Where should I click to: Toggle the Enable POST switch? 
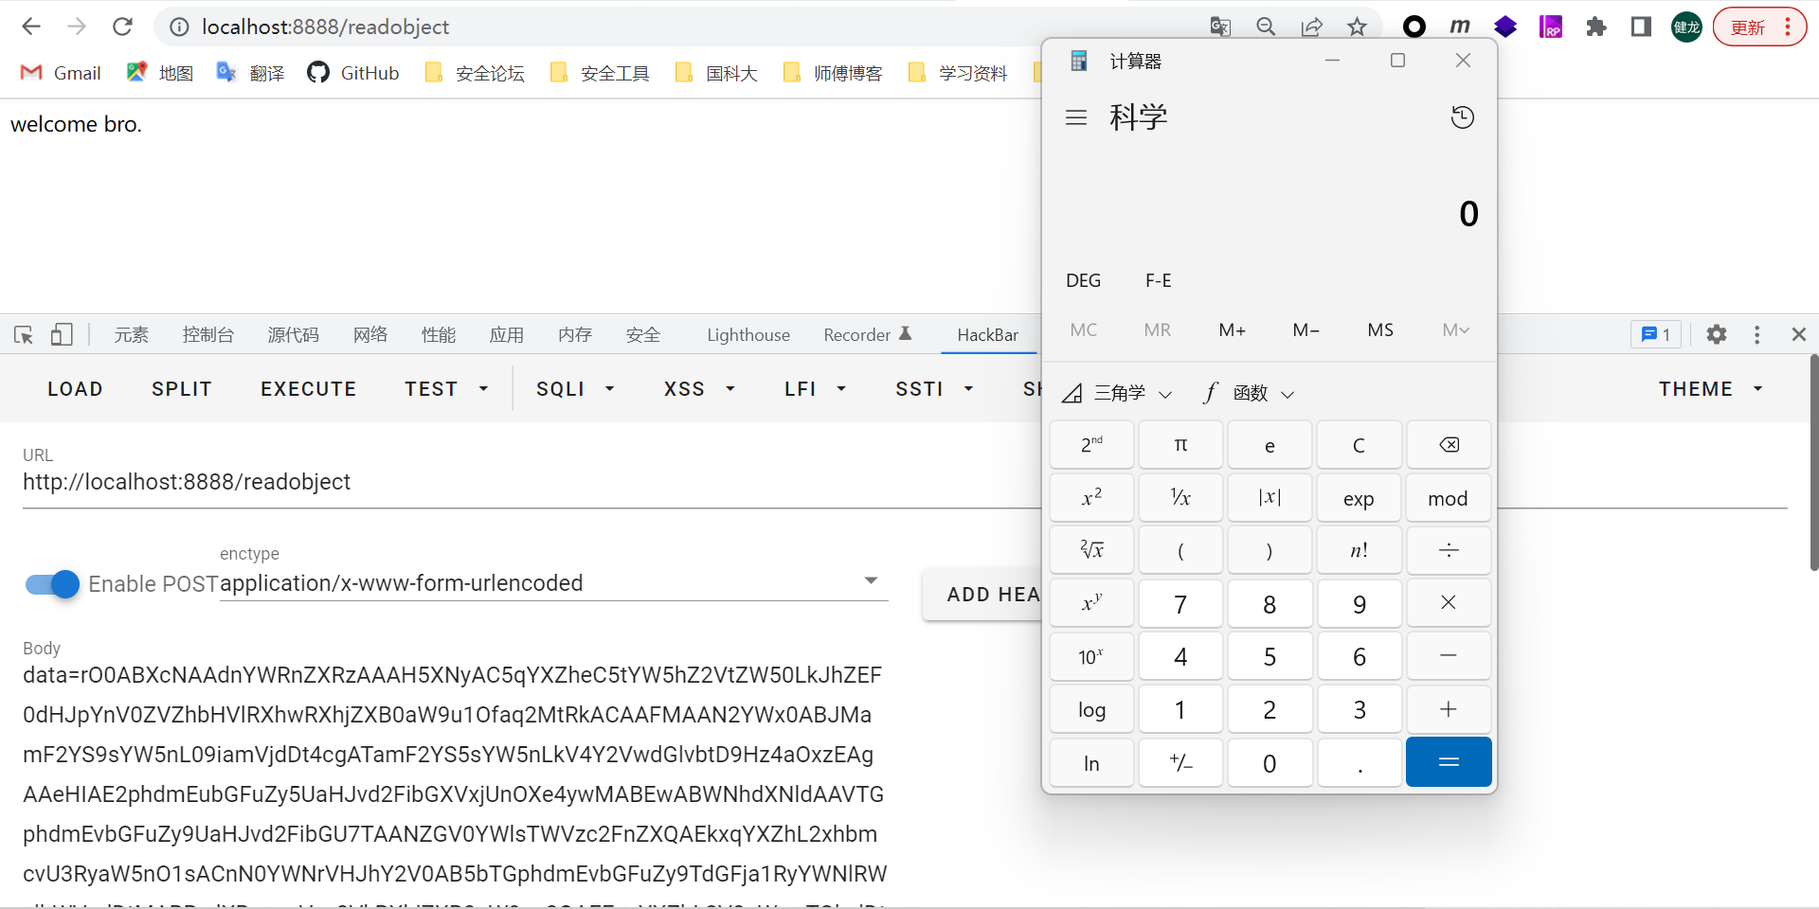click(x=53, y=584)
